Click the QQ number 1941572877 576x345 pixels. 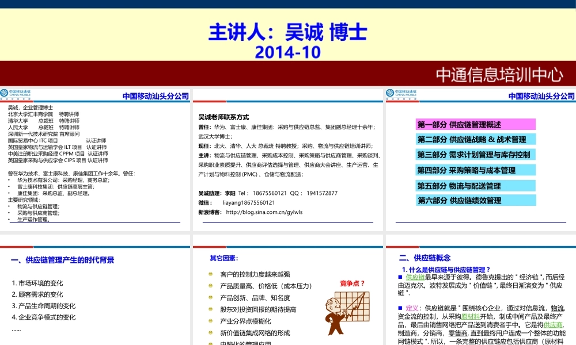[322, 193]
